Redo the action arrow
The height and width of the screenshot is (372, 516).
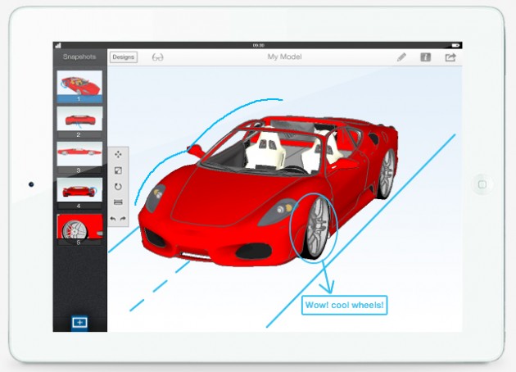(x=123, y=219)
